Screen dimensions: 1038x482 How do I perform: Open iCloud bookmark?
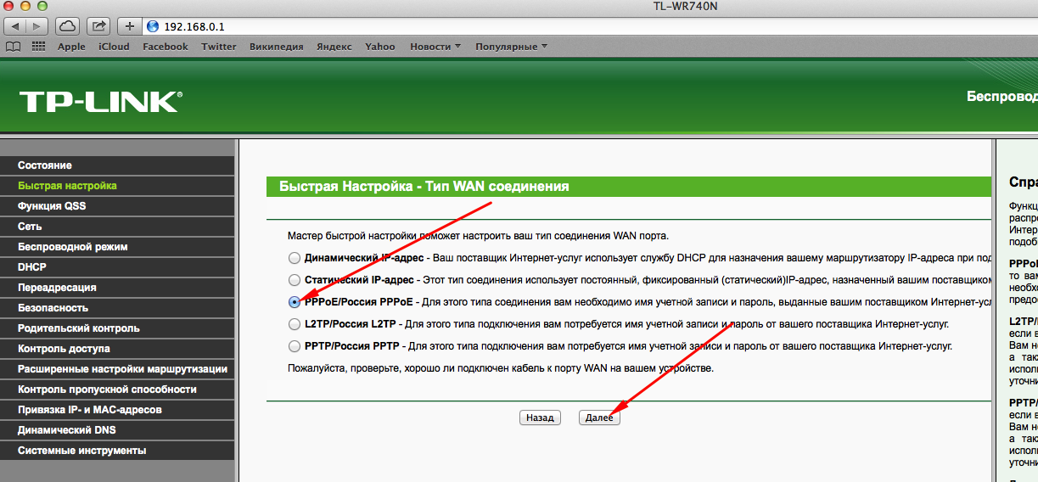coord(114,47)
